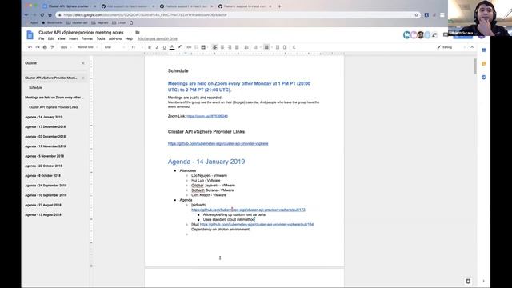Image resolution: width=512 pixels, height=288 pixels.
Task: Jump to 'Agenda - 17 December 2018' in outline
Action: (x=45, y=126)
